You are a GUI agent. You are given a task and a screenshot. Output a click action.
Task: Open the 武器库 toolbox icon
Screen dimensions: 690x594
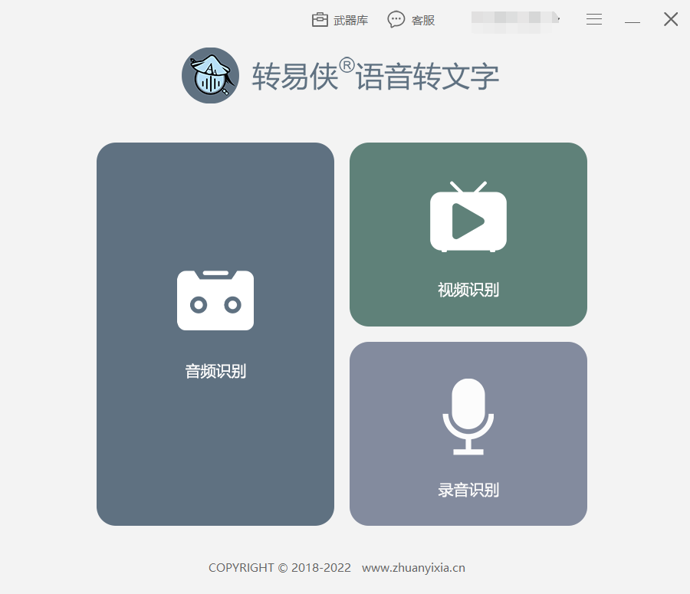tap(320, 20)
